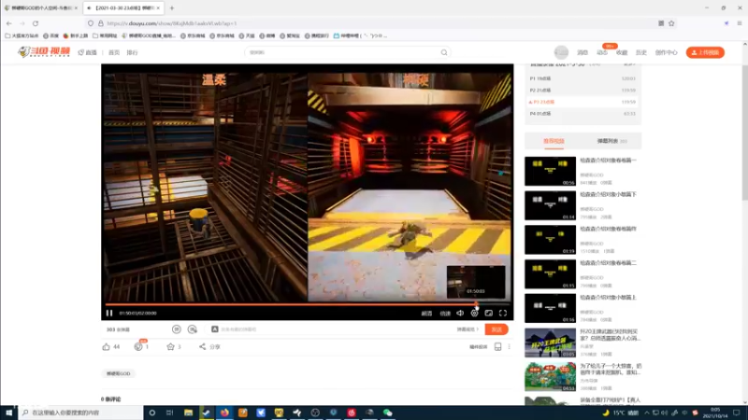This screenshot has width=748, height=420.
Task: Open 消息 messages in header
Action: (x=583, y=52)
